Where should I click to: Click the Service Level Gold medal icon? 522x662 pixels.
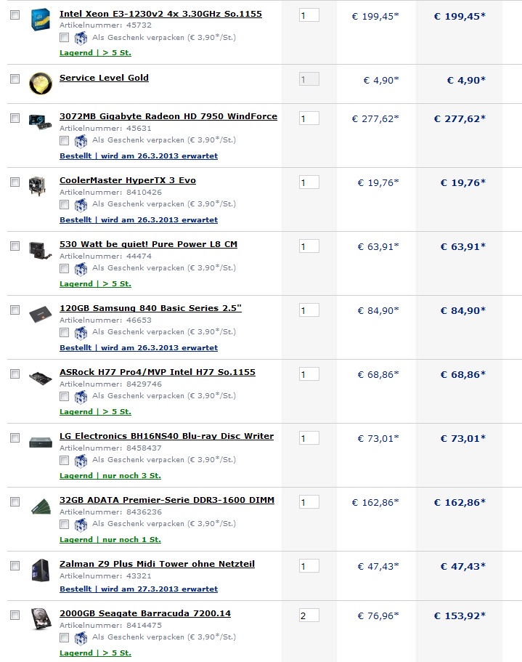(41, 83)
